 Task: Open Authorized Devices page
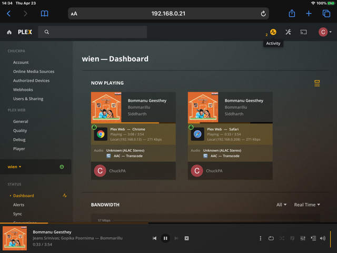[x=31, y=81]
